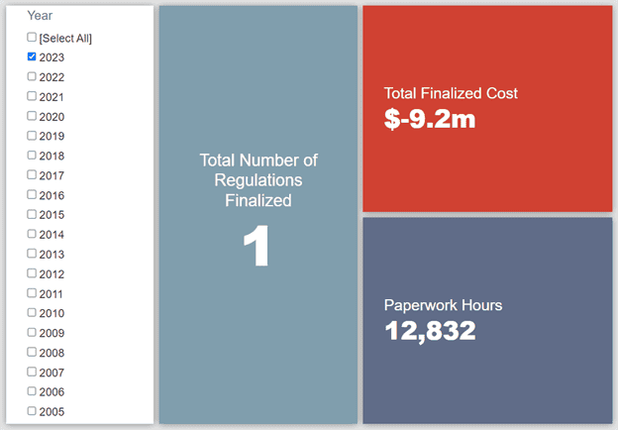Click the Total Finalized Cost red tile

487,109
